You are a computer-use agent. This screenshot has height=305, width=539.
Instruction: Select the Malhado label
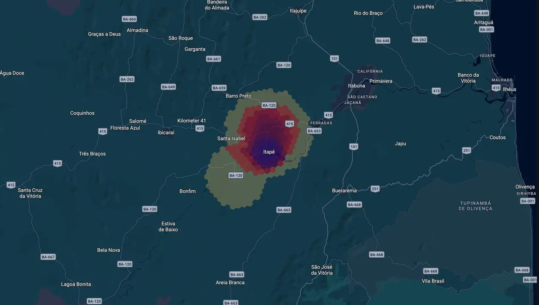coord(502,80)
